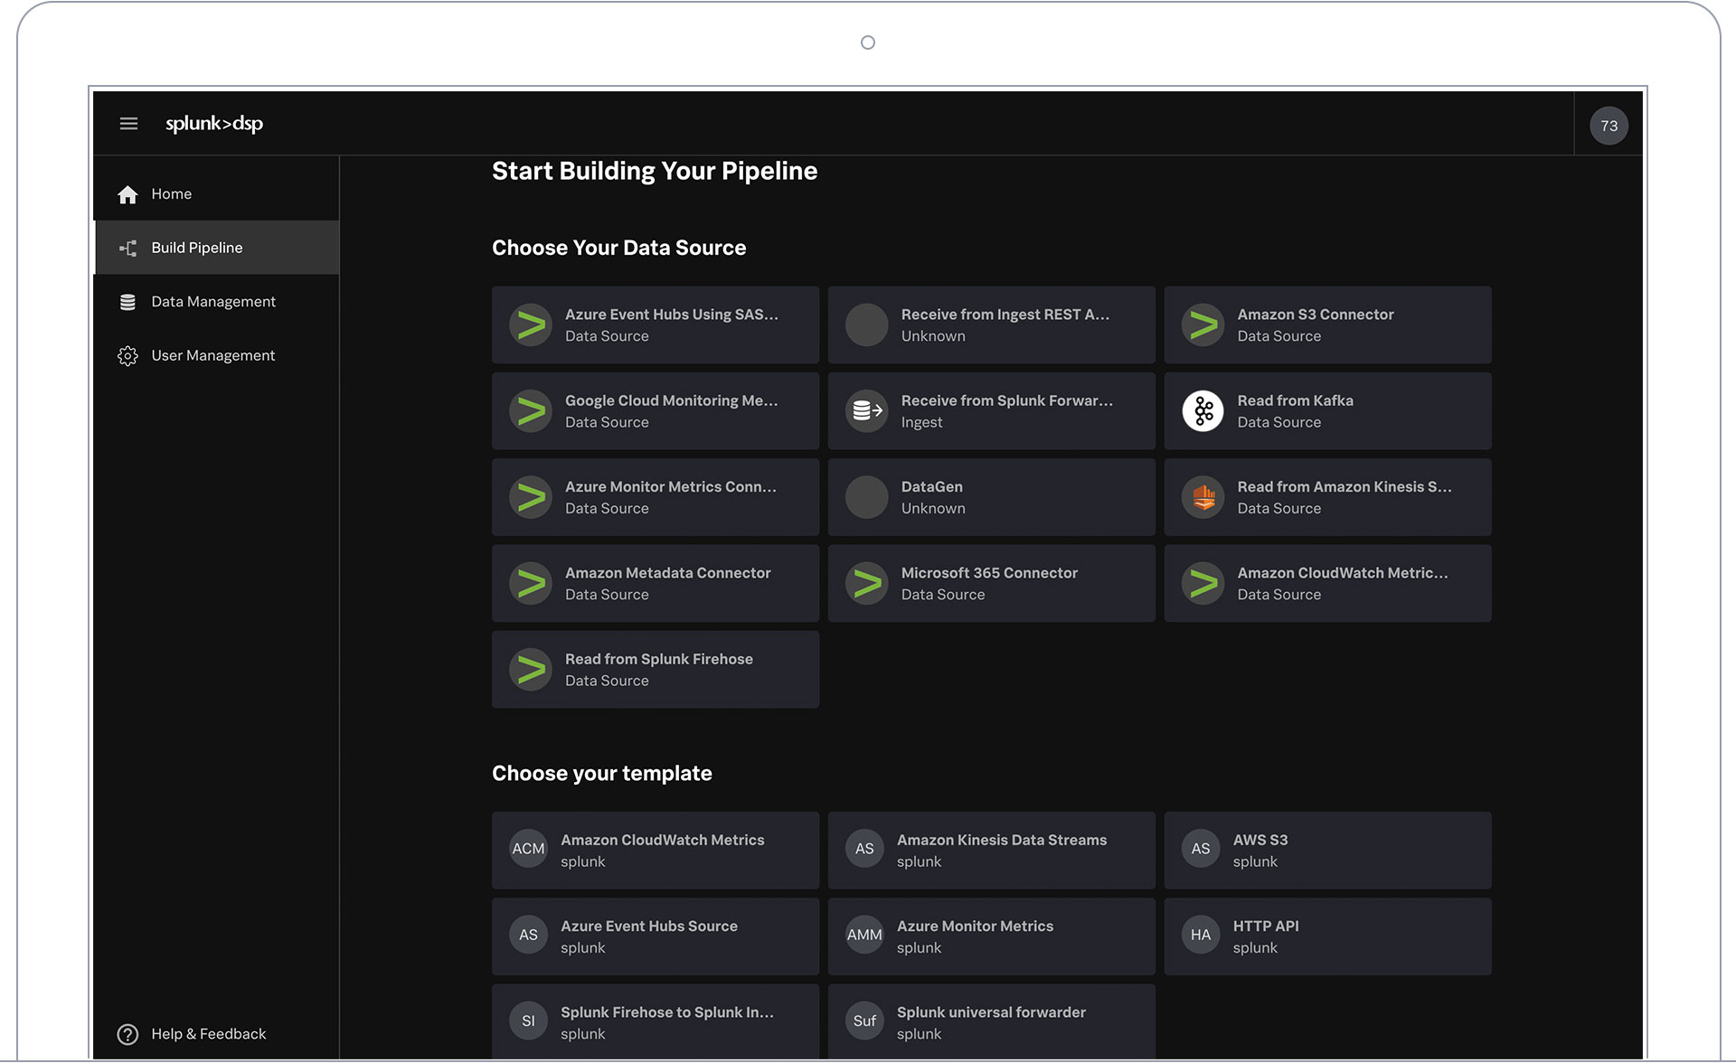
Task: Click the ACM template badge
Action: point(528,849)
